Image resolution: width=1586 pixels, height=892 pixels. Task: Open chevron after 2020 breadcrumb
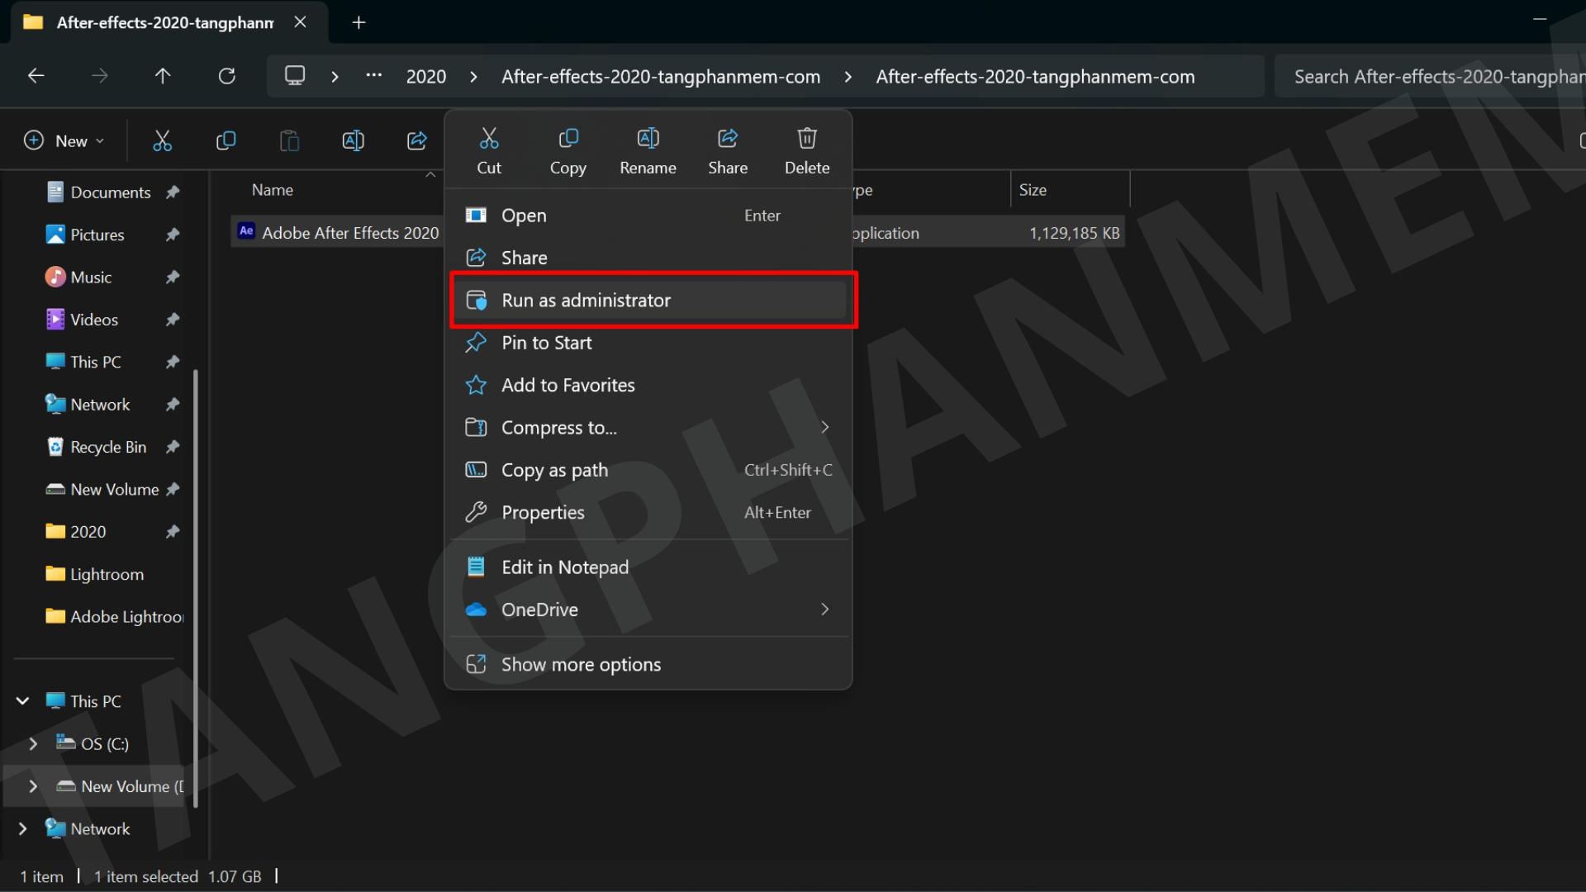pyautogui.click(x=473, y=77)
